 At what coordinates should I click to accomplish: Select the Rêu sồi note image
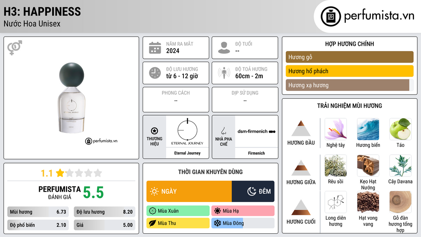[x=335, y=165]
